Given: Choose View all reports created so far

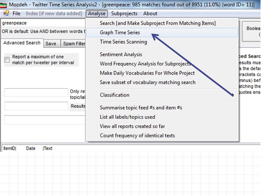Looking at the screenshot, I should (162, 126).
